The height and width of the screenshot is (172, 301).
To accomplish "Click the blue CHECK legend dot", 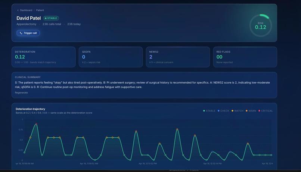I will [x=218, y=111].
